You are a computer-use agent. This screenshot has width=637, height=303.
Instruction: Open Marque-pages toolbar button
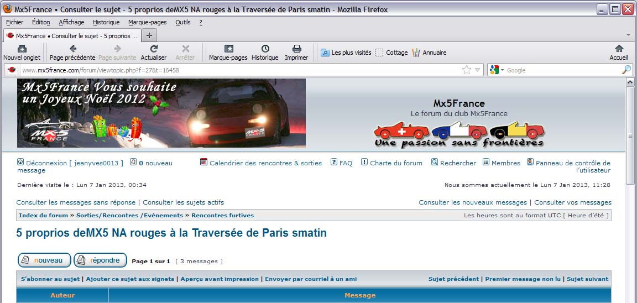(x=228, y=53)
